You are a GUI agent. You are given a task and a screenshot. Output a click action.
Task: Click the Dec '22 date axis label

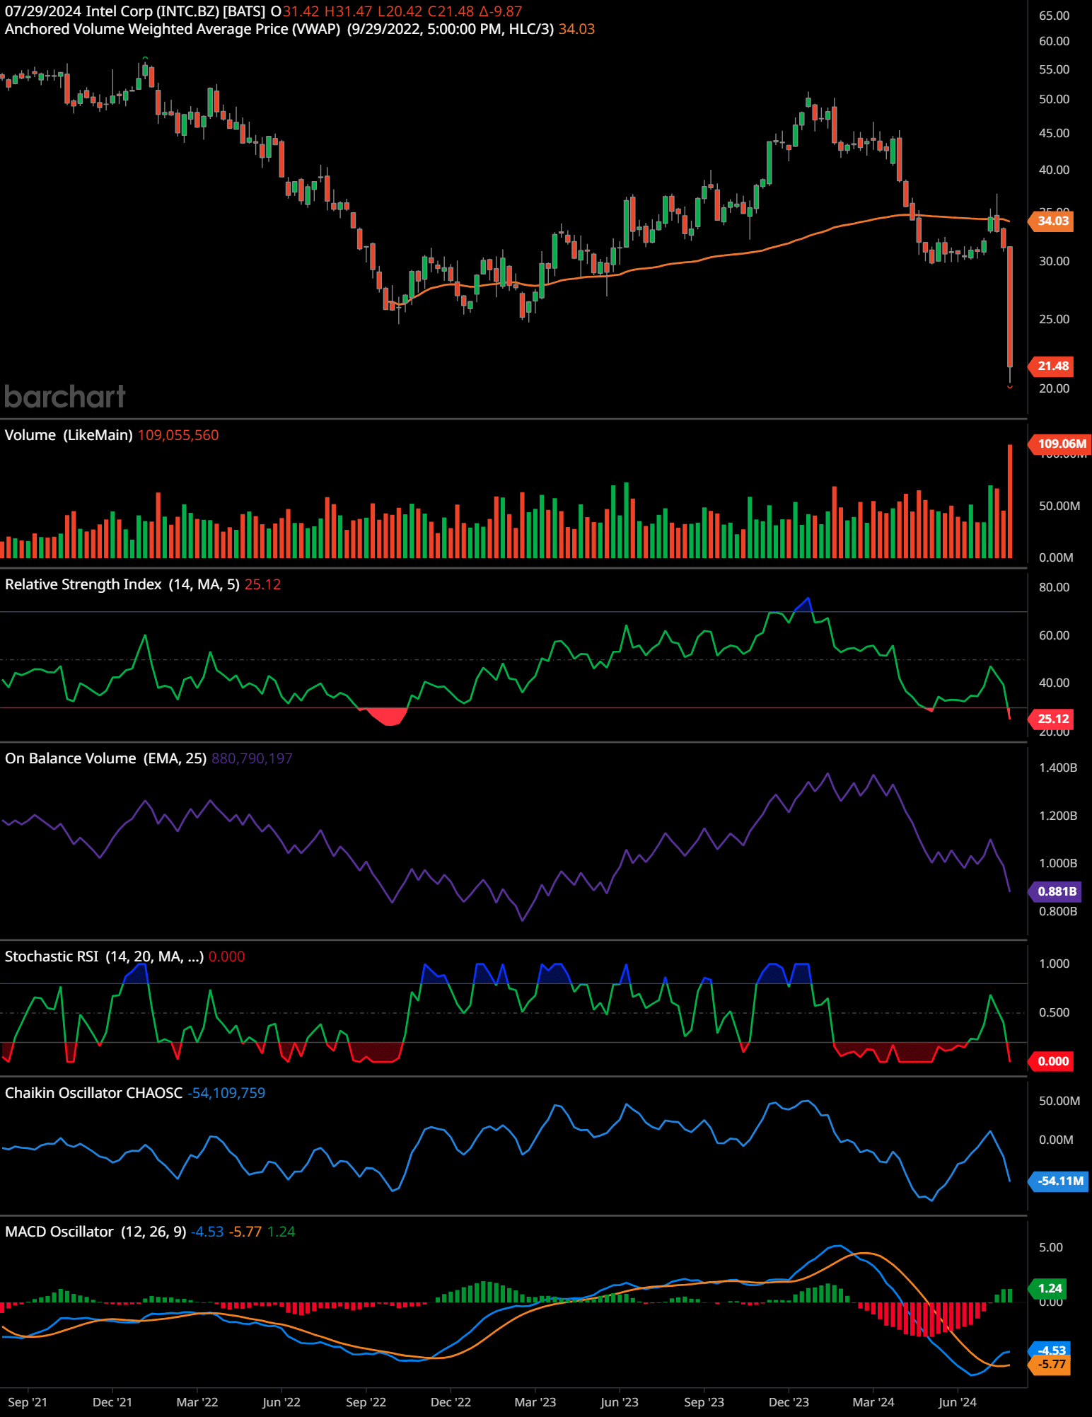[x=451, y=1402]
